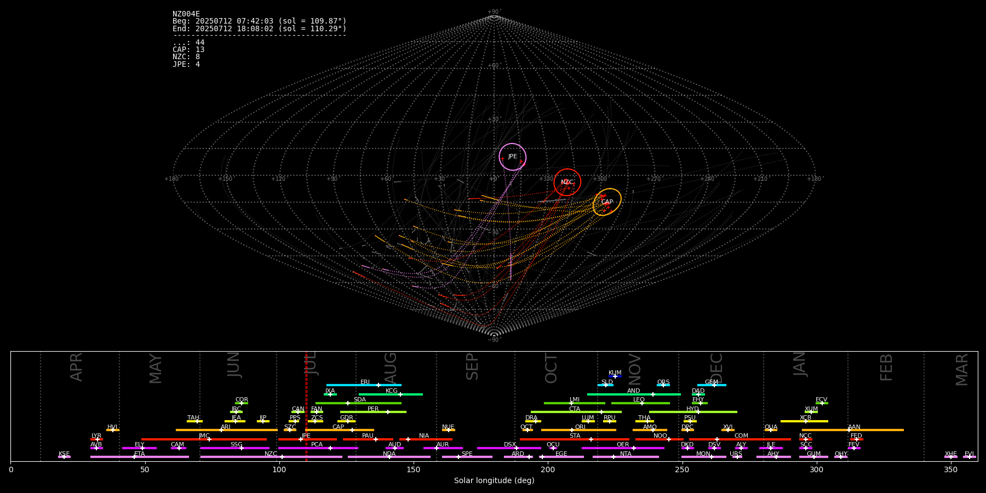The height and width of the screenshot is (493, 986).
Task: Click the −90 south pole label on the sky map
Action: point(494,340)
